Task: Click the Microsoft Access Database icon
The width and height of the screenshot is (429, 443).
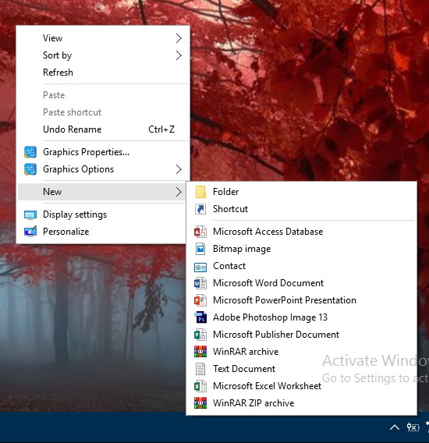Action: point(200,232)
